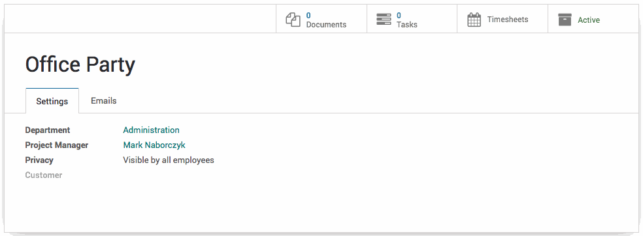Image resolution: width=643 pixels, height=236 pixels.
Task: Click the Timesheets calendar icon
Action: (x=474, y=20)
